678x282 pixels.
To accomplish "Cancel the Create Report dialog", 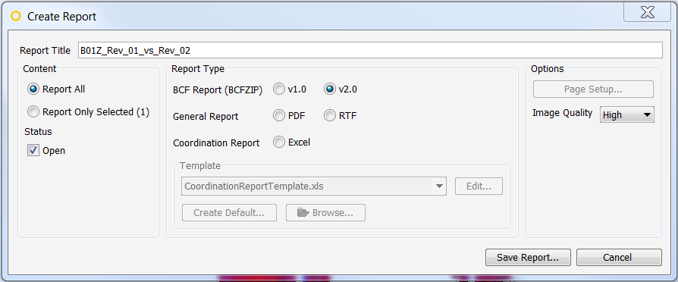I will pyautogui.click(x=619, y=257).
